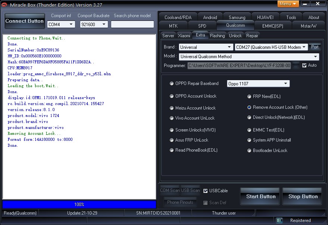Click the Start Button

[x=260, y=196]
